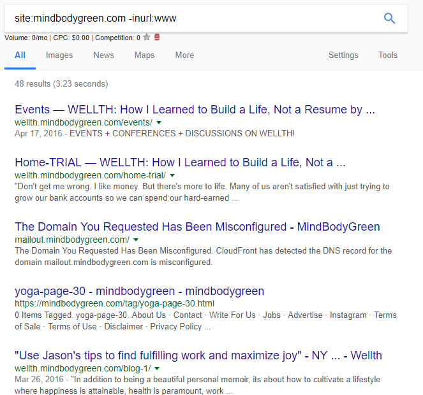423x395 pixels.
Task: Open the 'Events — WELLTH' search result
Action: (195, 110)
